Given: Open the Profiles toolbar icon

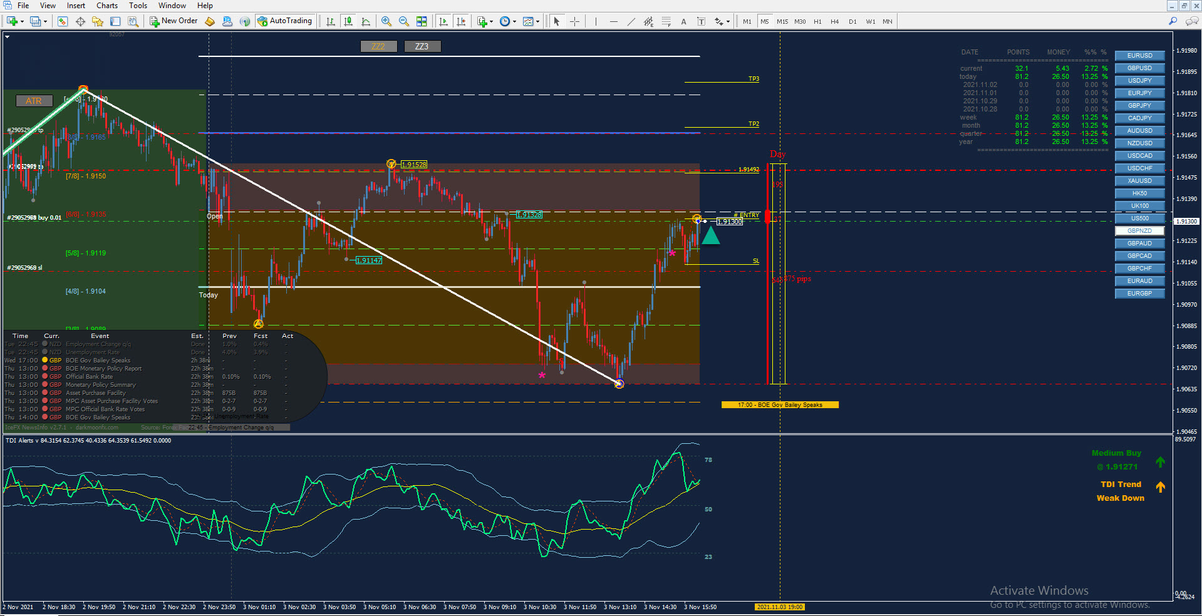Looking at the screenshot, I should click(35, 21).
